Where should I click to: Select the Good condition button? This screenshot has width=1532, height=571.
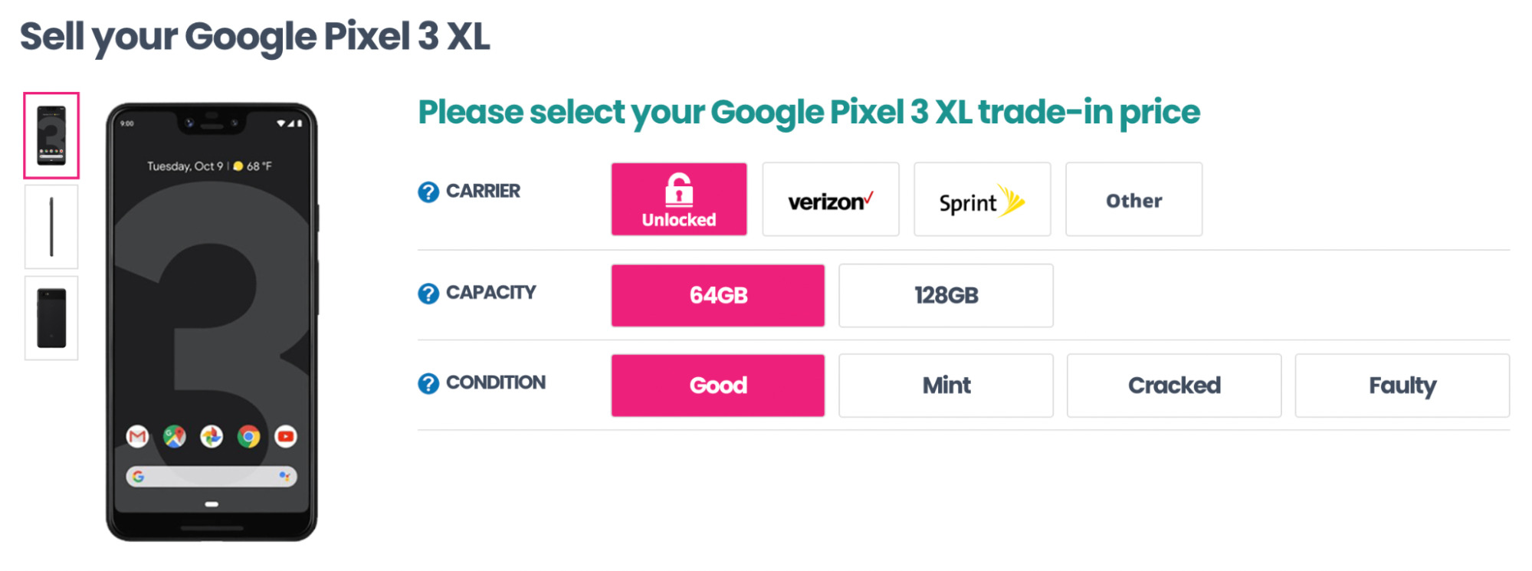pyautogui.click(x=717, y=386)
